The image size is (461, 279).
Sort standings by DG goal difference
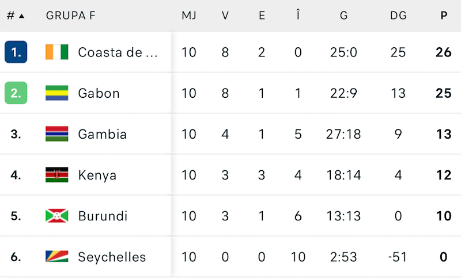398,16
